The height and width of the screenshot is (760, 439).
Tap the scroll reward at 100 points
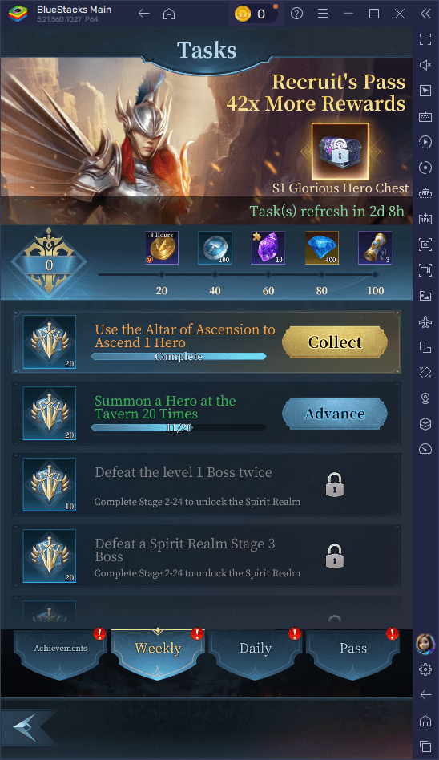[375, 248]
